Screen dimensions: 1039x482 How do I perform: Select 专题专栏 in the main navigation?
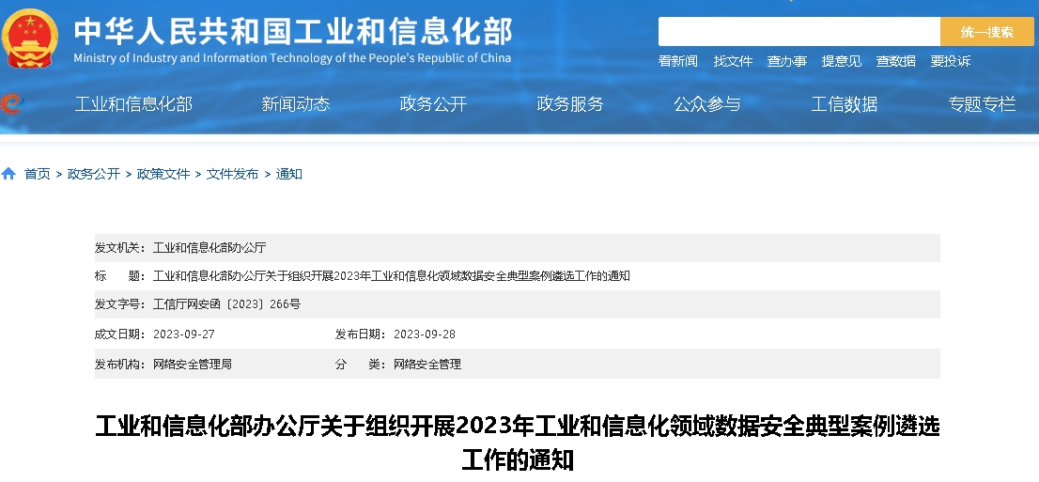(982, 104)
